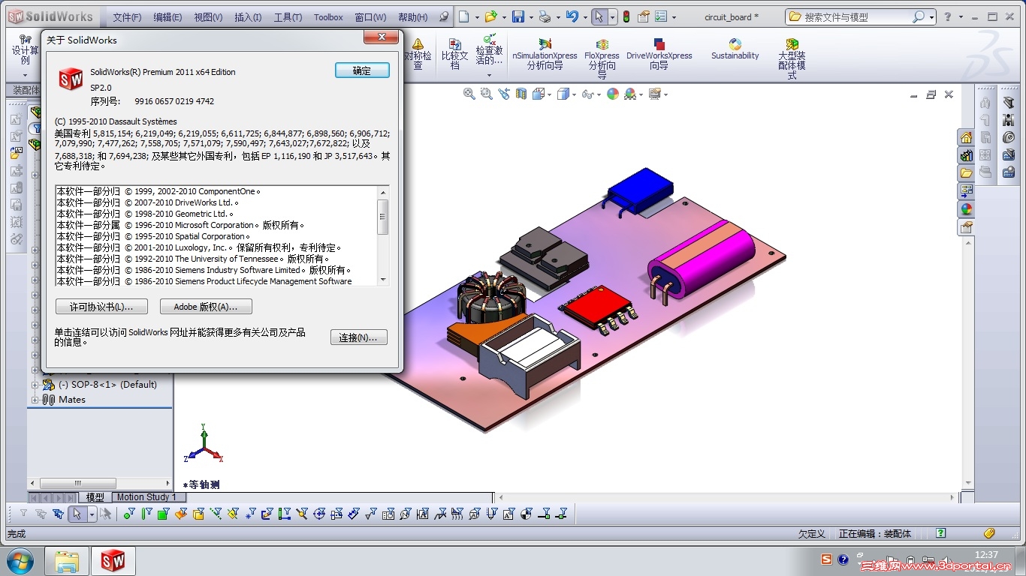This screenshot has height=576, width=1026.
Task: Open the 工具(T) menu
Action: point(288,17)
